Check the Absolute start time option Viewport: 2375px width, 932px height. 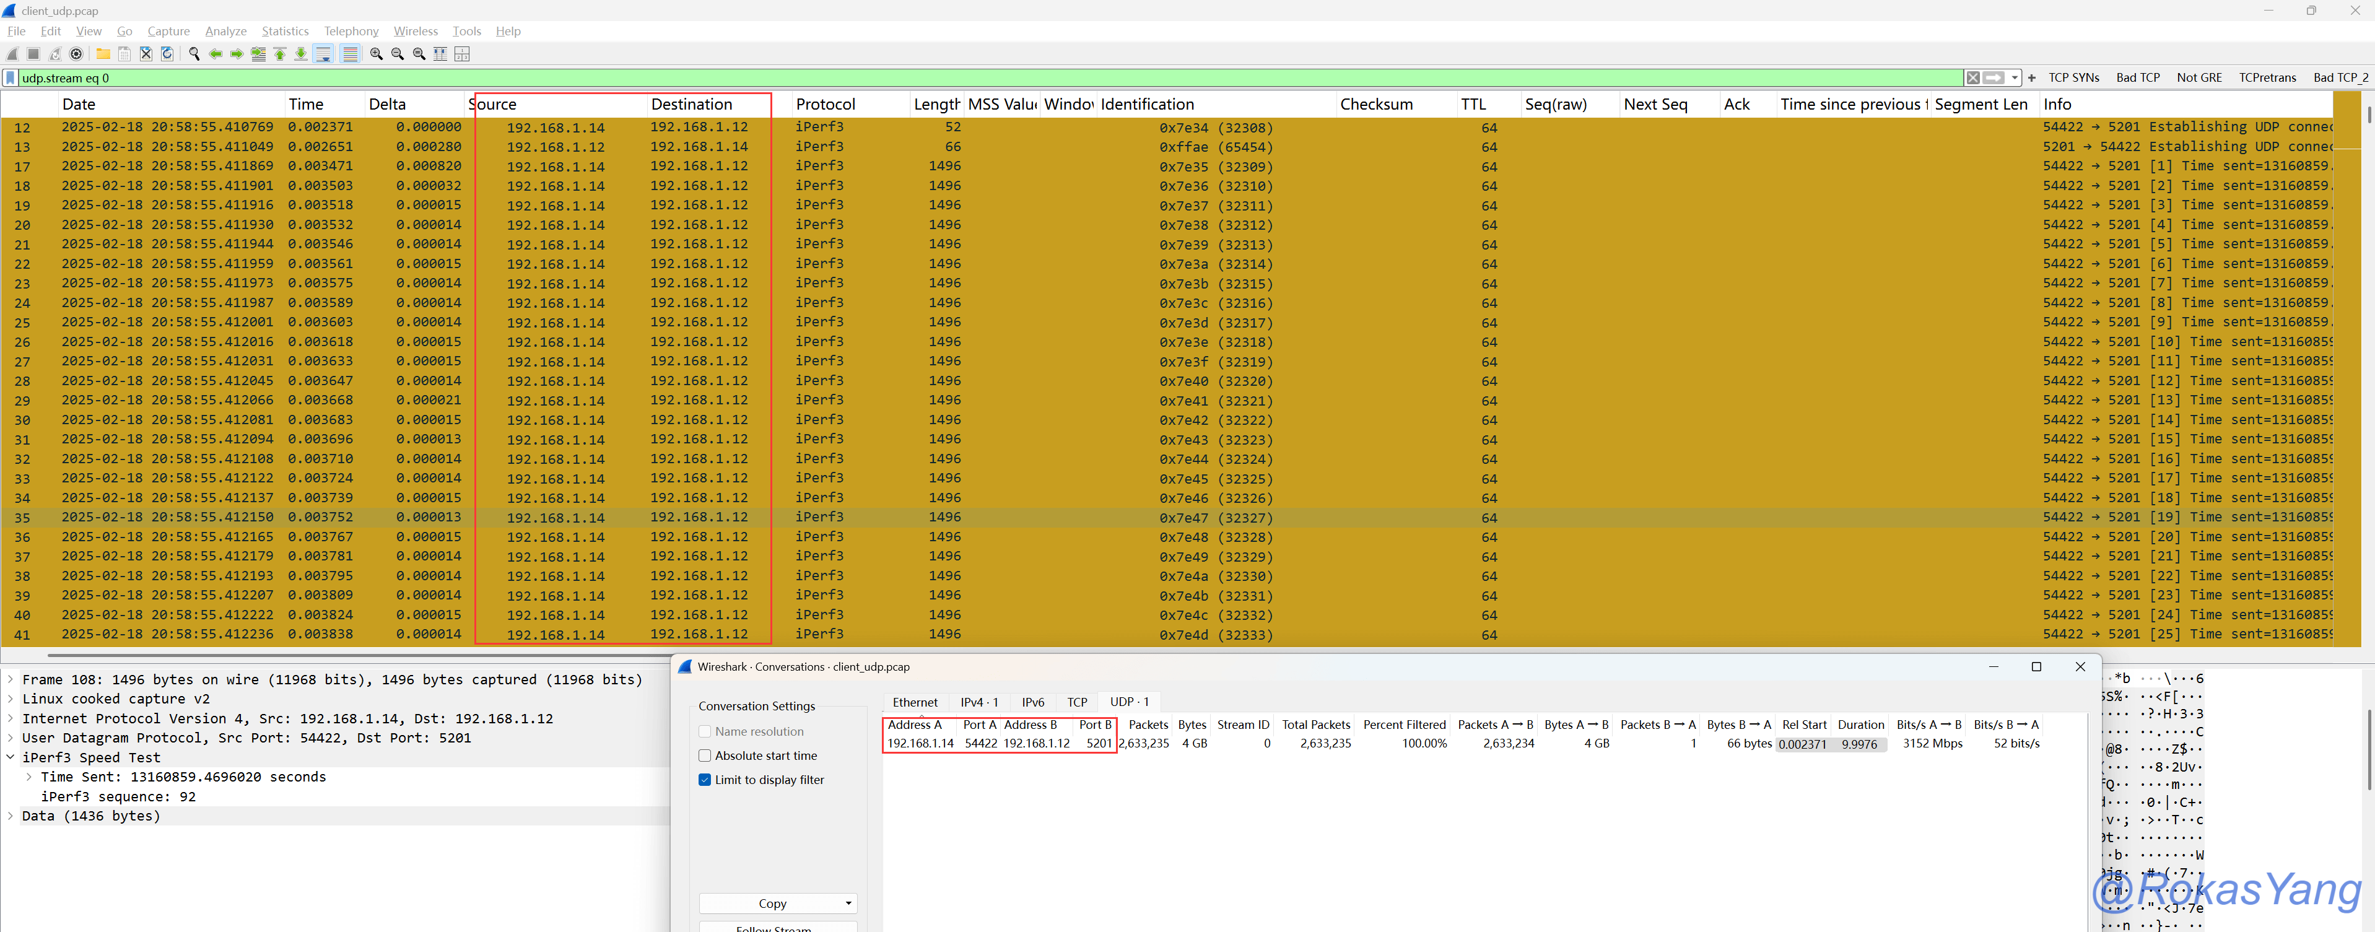click(x=705, y=755)
